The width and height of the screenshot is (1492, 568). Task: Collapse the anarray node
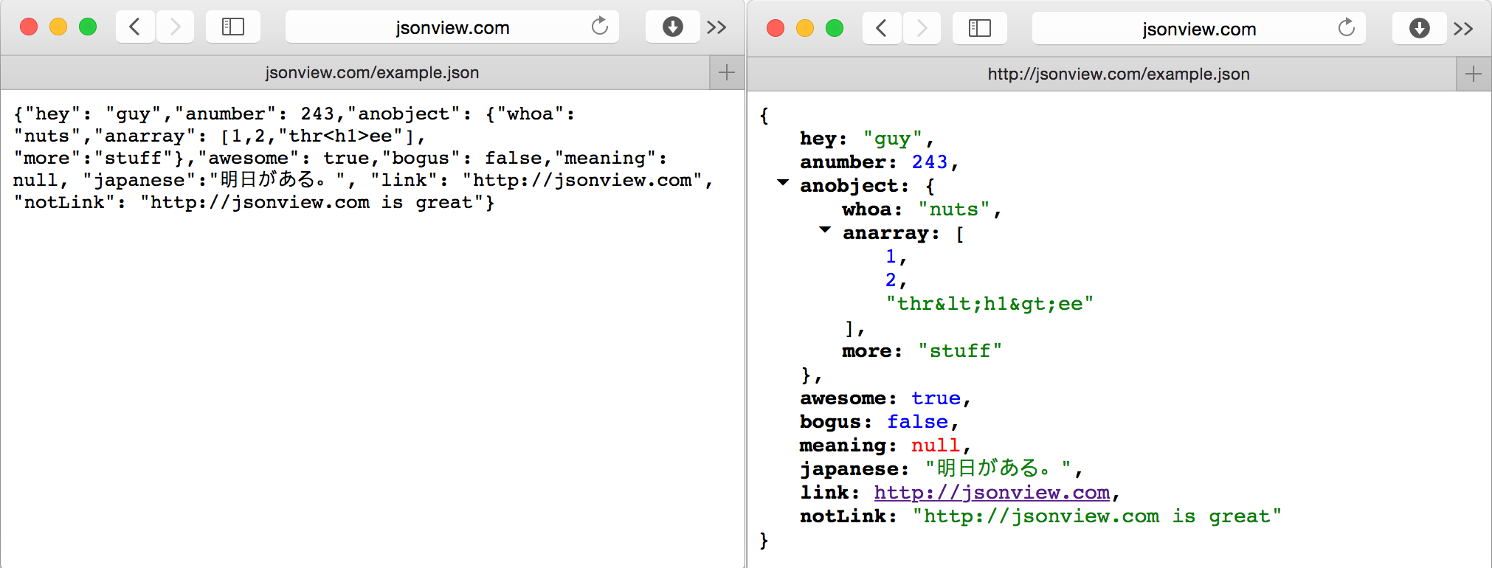point(825,229)
